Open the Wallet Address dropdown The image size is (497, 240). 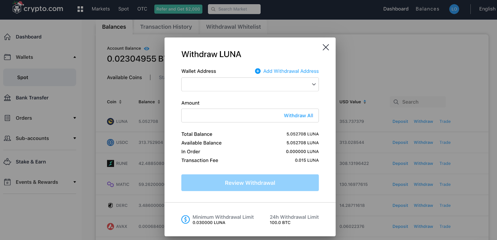[250, 84]
